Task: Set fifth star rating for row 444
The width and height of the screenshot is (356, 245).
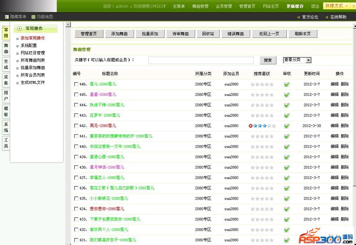Action: (272, 105)
